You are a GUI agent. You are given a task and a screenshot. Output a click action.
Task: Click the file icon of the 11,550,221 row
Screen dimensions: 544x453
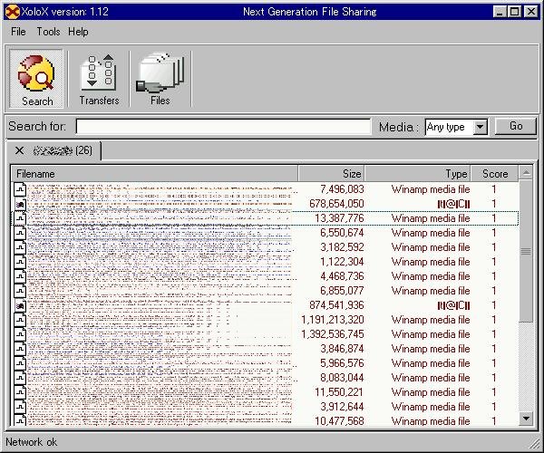20,392
